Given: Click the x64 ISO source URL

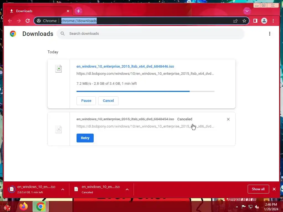Looking at the screenshot, I should point(145,73).
